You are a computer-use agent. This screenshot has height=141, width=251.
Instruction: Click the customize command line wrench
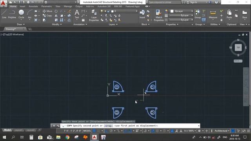pos(58,126)
